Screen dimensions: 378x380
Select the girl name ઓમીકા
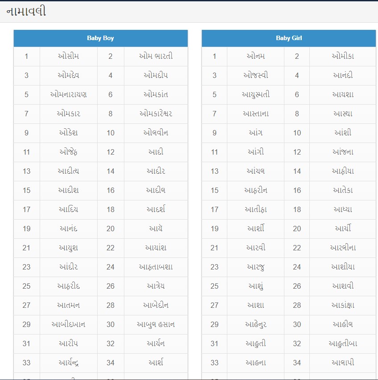[x=342, y=56]
